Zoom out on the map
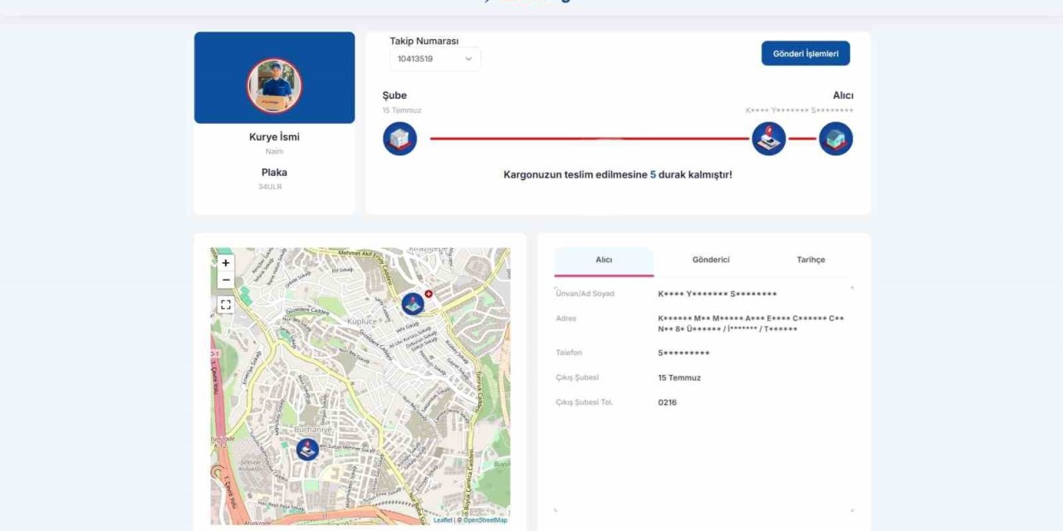Viewport: 1063px width, 531px height. tap(226, 280)
